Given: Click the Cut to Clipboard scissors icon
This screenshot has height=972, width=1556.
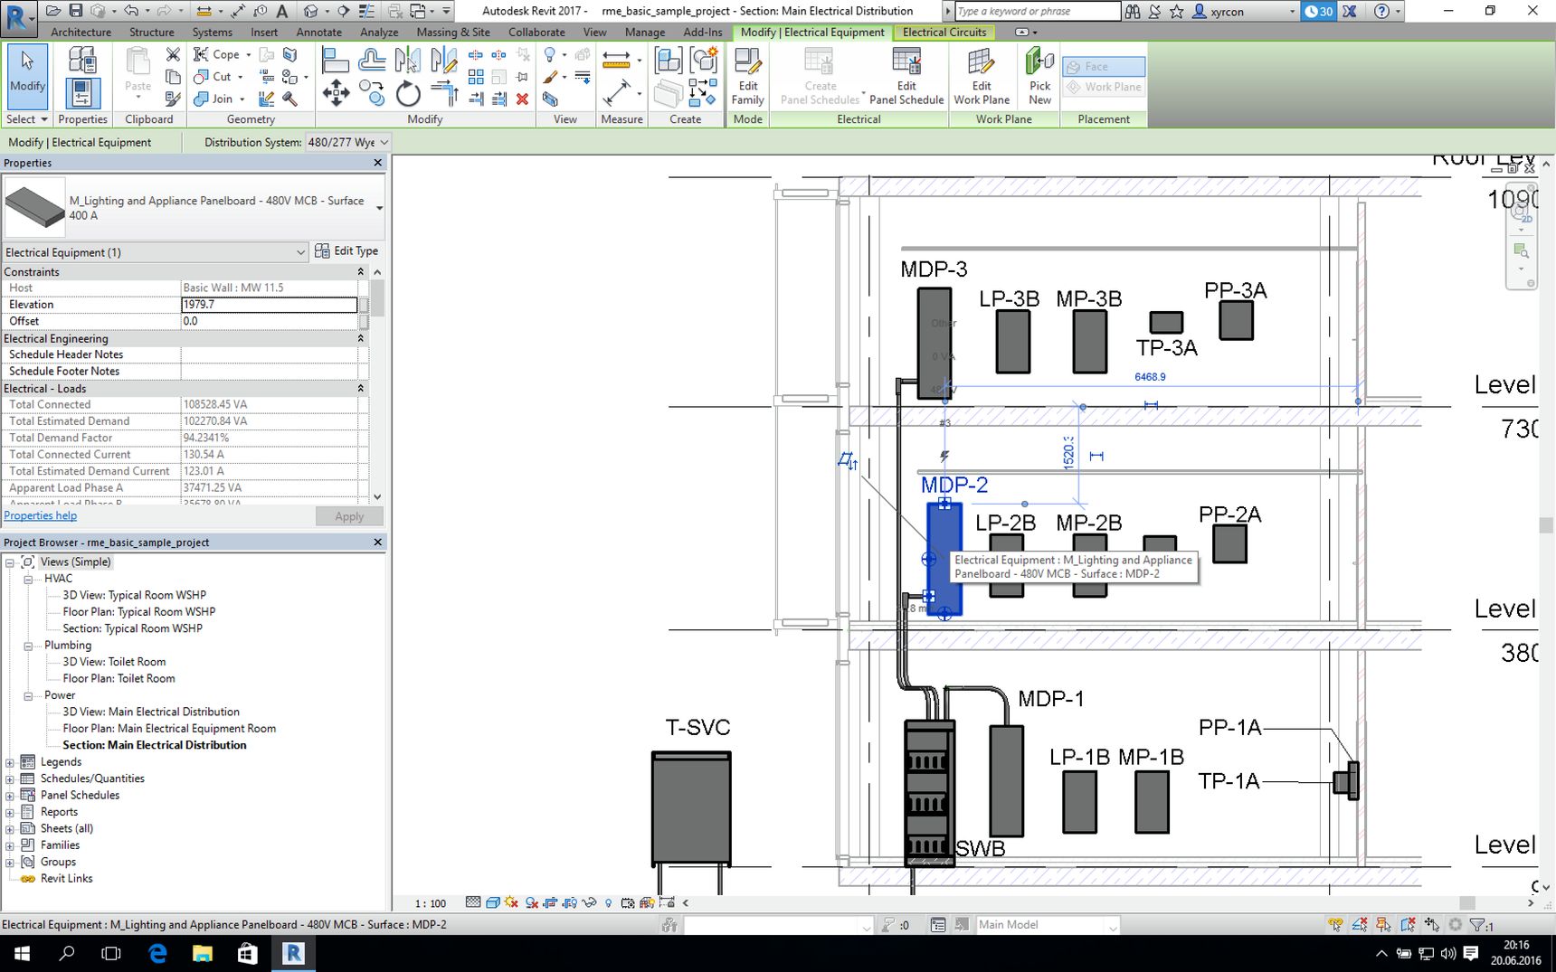Looking at the screenshot, I should tap(173, 54).
